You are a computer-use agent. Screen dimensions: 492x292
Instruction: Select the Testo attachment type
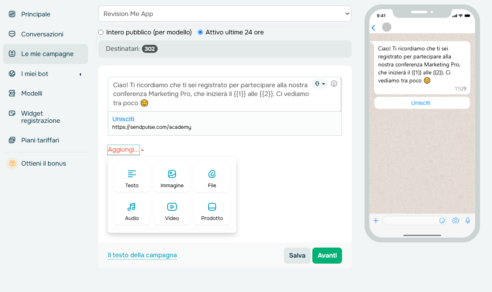(132, 178)
